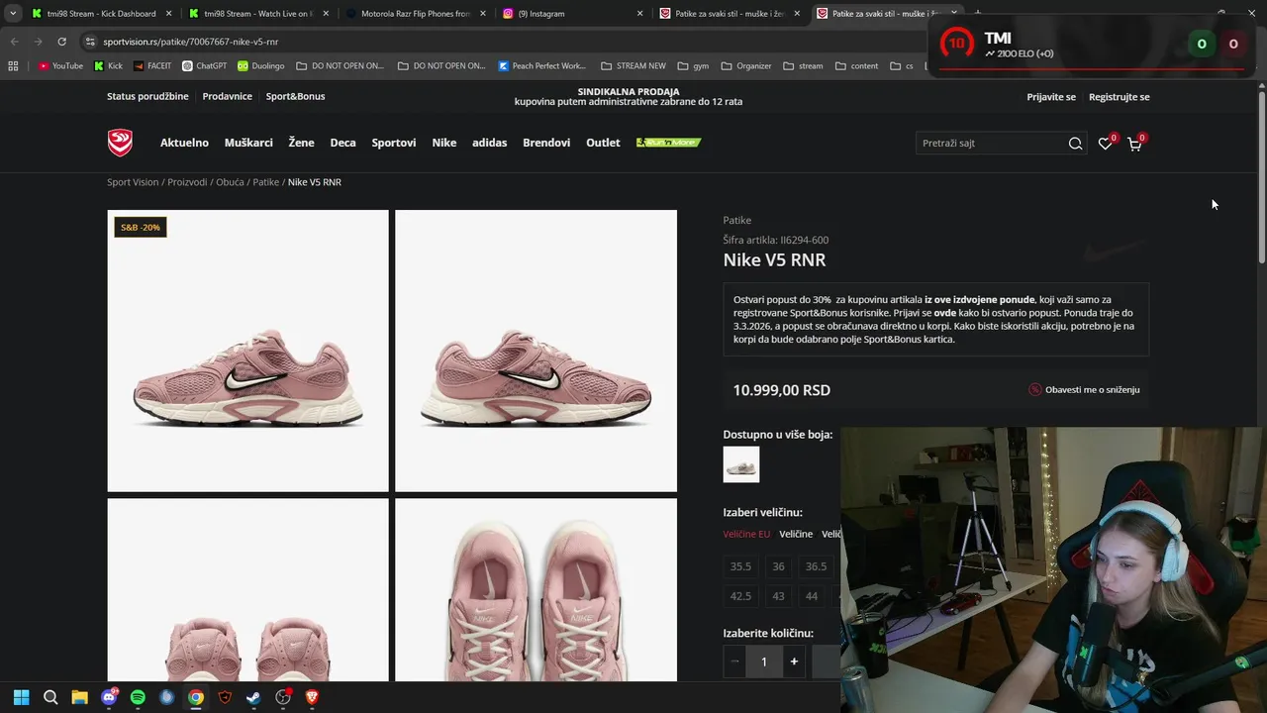Switch to second Veličine size tab
The height and width of the screenshot is (713, 1267).
coord(796,534)
